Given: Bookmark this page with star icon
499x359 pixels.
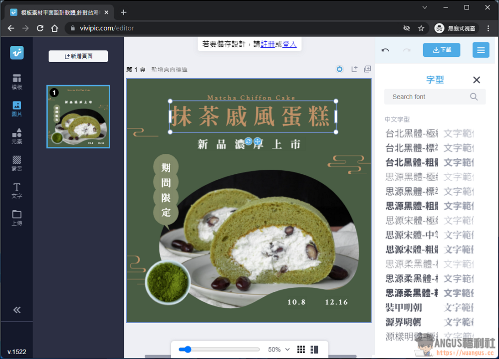Looking at the screenshot, I should point(421,28).
